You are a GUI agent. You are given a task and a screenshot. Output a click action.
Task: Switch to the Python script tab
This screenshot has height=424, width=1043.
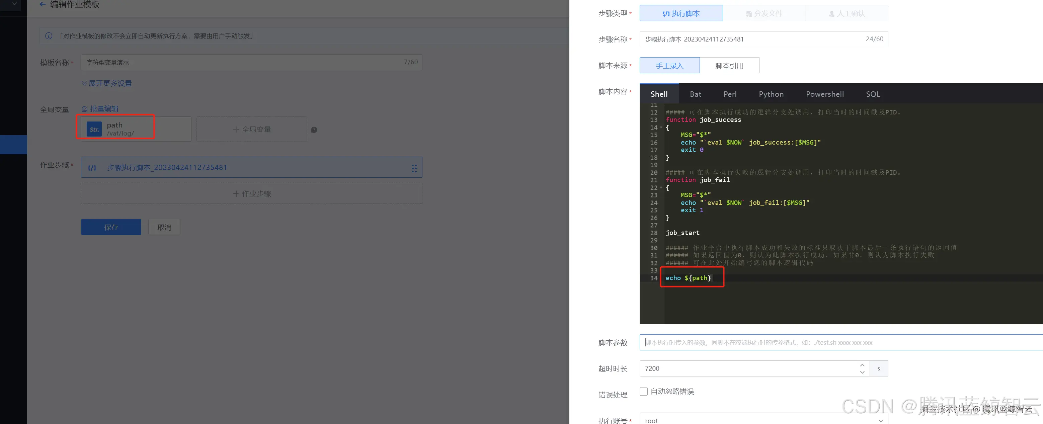coord(771,94)
